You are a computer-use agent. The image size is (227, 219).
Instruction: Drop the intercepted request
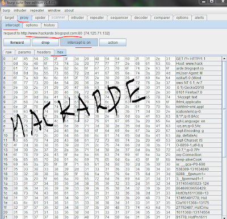[x=45, y=43]
